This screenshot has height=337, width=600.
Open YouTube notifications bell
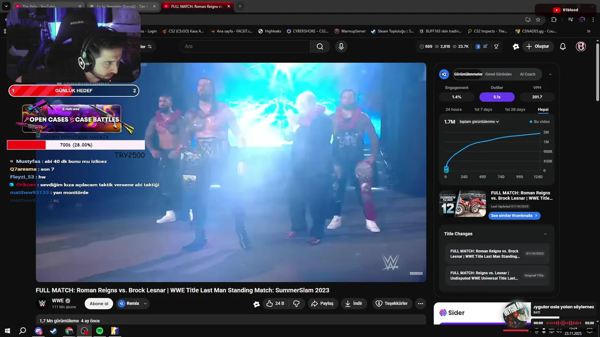pyautogui.click(x=563, y=46)
